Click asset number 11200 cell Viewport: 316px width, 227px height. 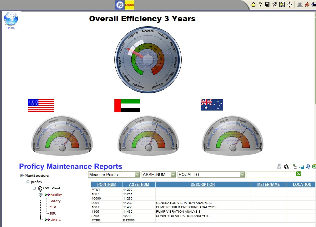(139, 190)
